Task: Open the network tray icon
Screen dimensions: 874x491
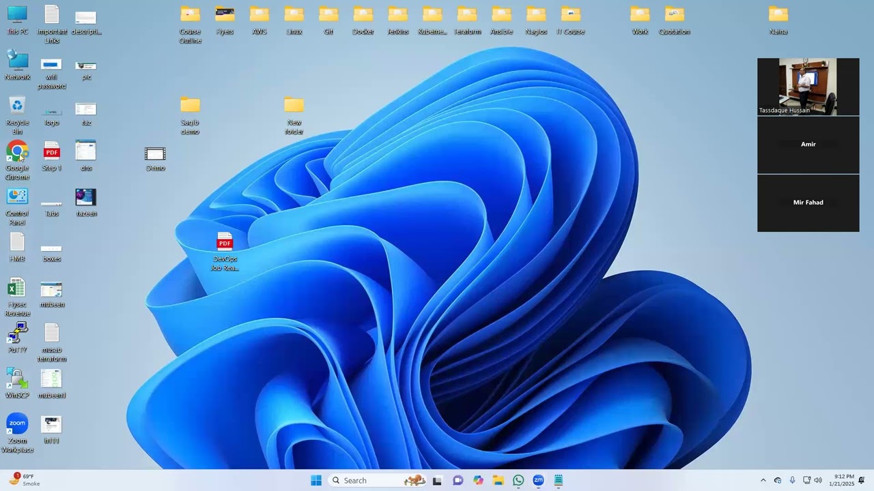Action: click(x=806, y=480)
